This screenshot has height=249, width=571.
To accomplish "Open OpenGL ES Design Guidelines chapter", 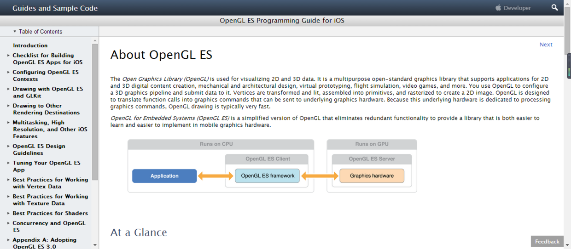I will (39, 149).
